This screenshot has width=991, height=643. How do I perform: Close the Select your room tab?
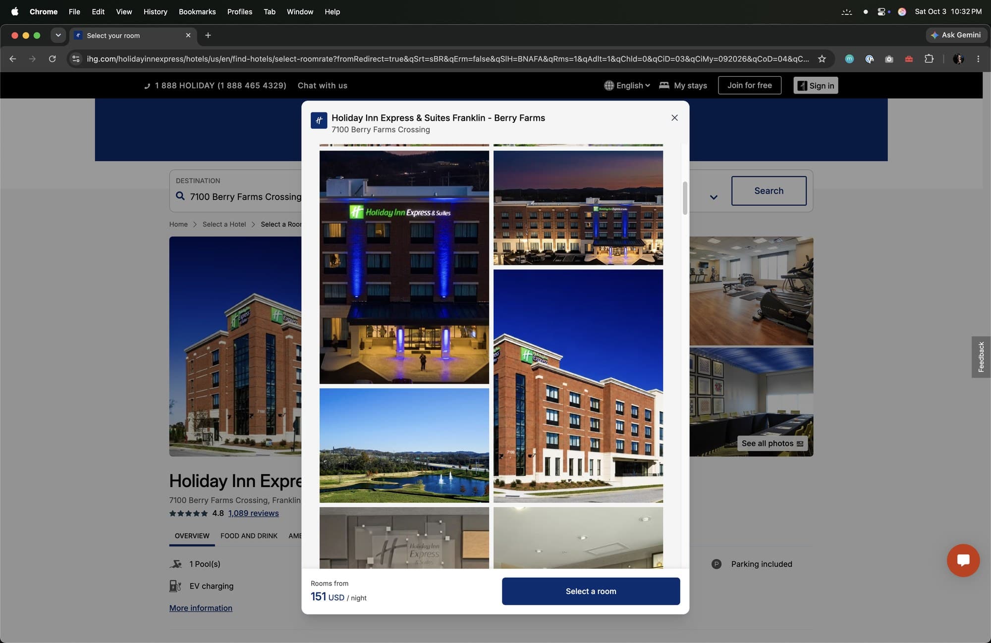pyautogui.click(x=188, y=35)
